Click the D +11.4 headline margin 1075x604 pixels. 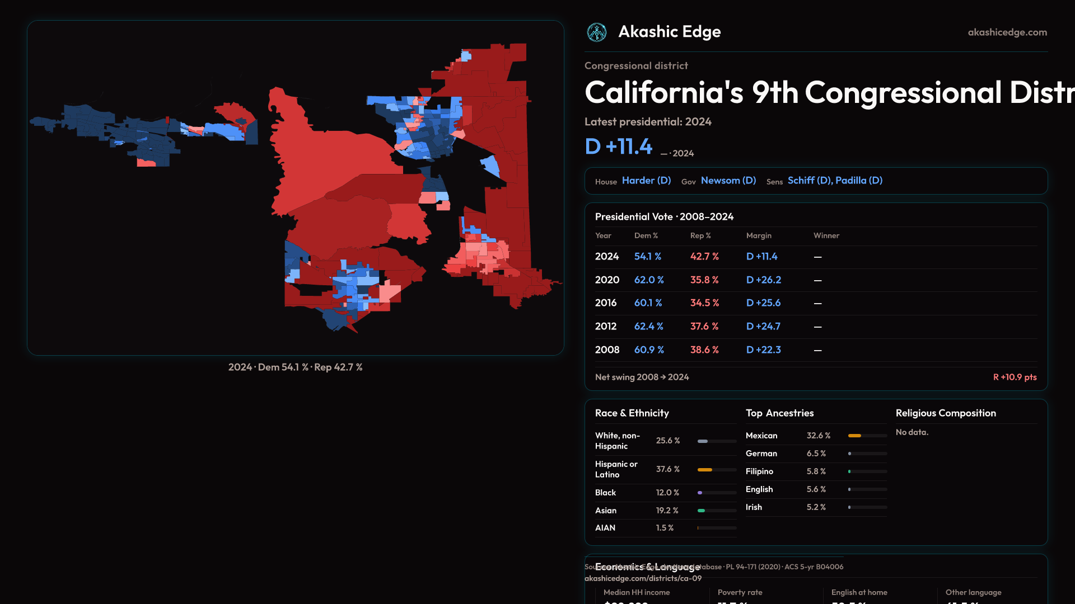(618, 147)
